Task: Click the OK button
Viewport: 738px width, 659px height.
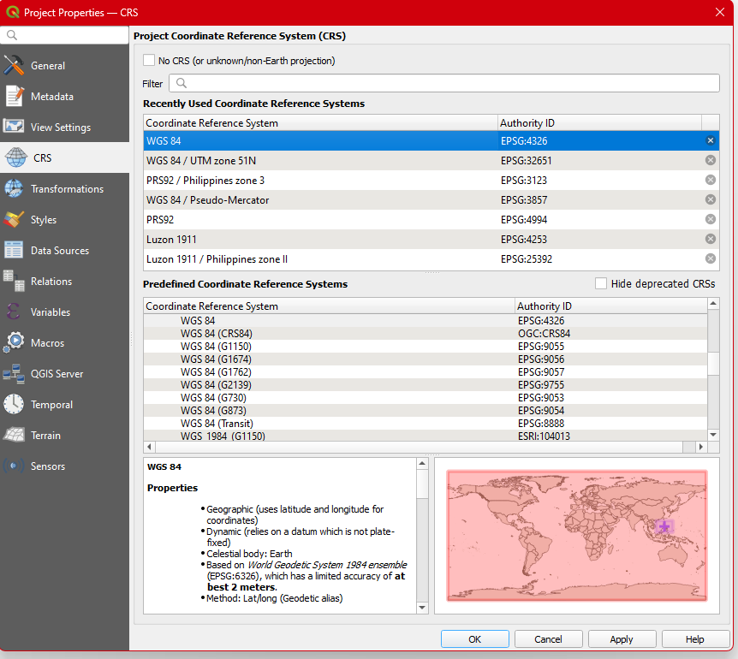Action: pos(474,639)
